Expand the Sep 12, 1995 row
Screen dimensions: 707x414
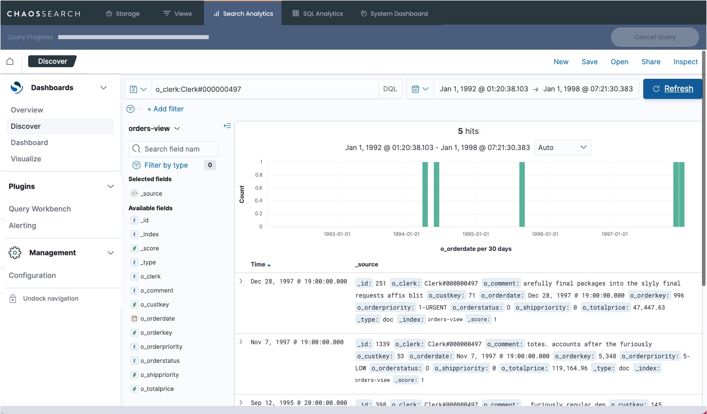241,402
